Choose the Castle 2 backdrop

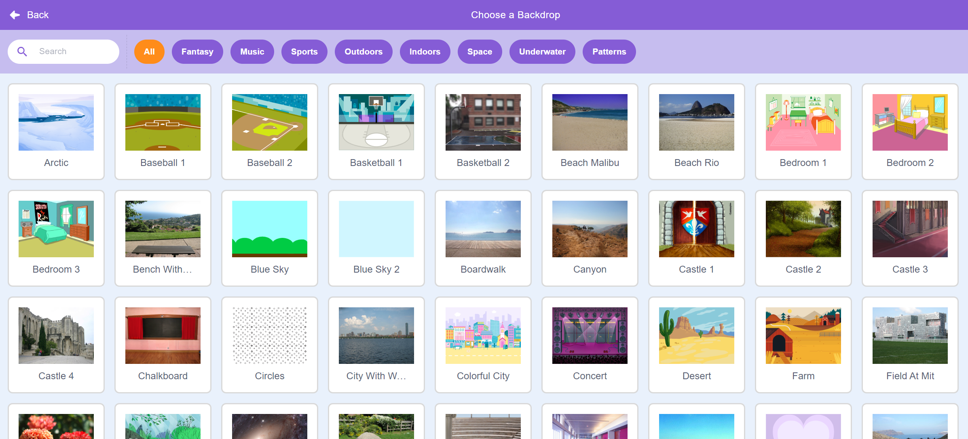coord(803,238)
